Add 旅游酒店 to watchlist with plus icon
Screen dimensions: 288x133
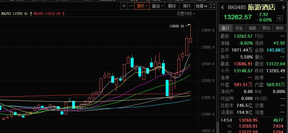pos(279,18)
